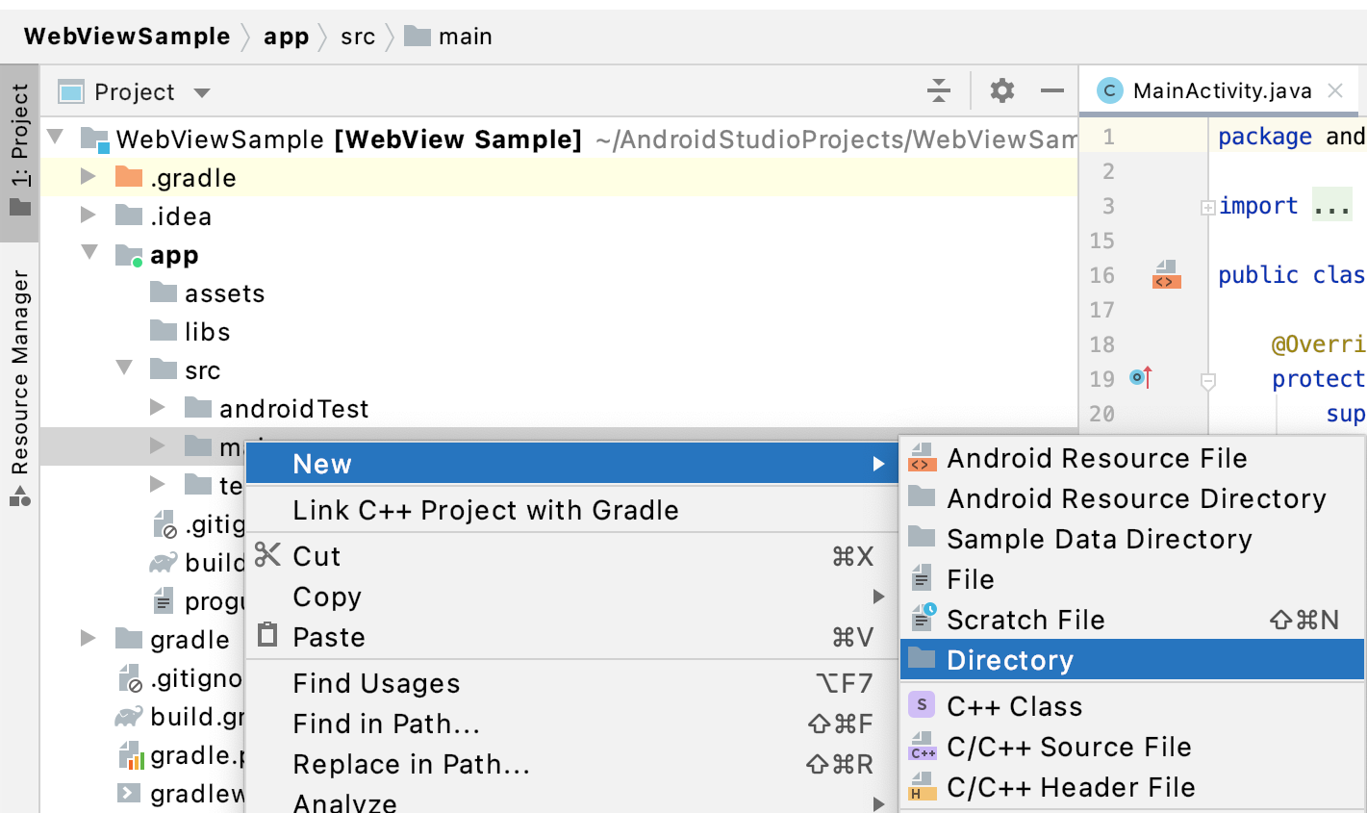Open editor settings with the gear icon
This screenshot has width=1367, height=813.
click(x=1001, y=89)
